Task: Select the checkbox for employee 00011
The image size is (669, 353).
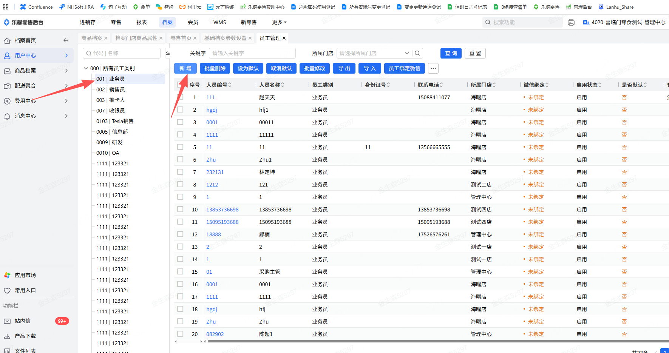Action: point(180,122)
